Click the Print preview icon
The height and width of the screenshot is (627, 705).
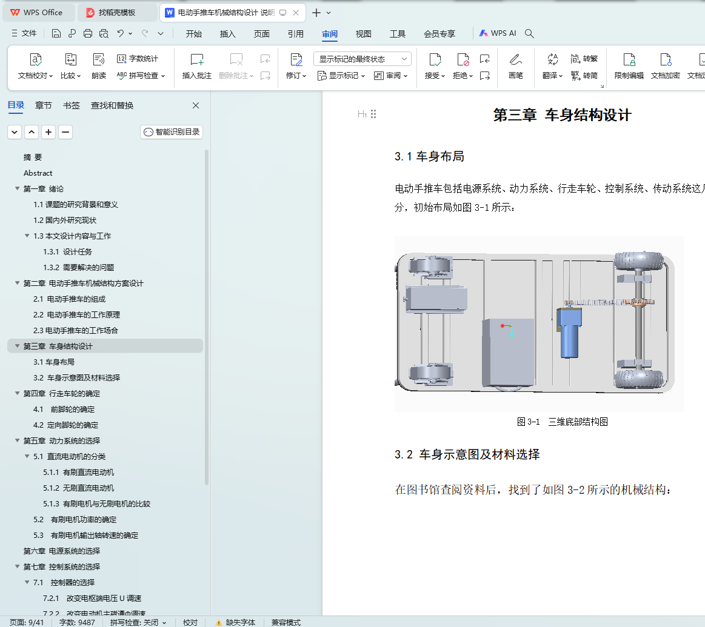tap(104, 33)
